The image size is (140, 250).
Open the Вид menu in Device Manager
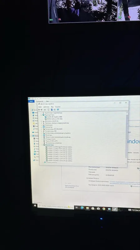[x=52, y=107]
